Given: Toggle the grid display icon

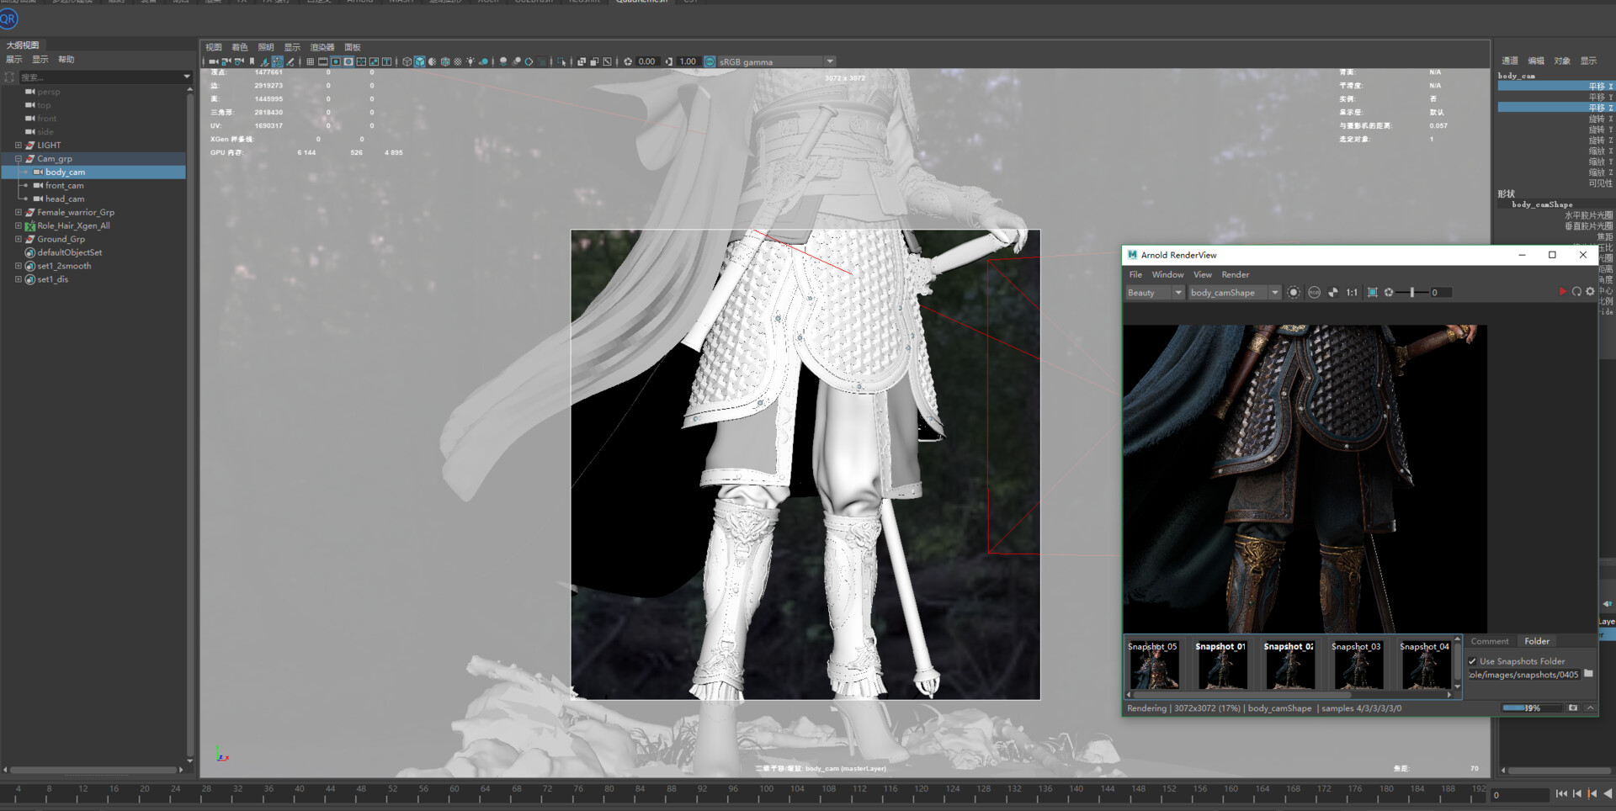Looking at the screenshot, I should click(x=310, y=61).
